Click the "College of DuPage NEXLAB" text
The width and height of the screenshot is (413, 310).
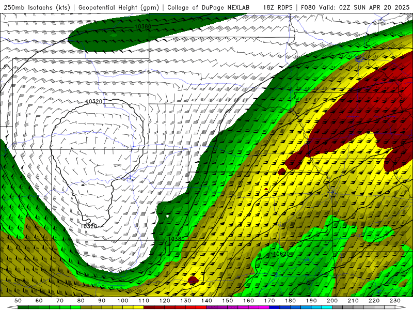pyautogui.click(x=209, y=7)
